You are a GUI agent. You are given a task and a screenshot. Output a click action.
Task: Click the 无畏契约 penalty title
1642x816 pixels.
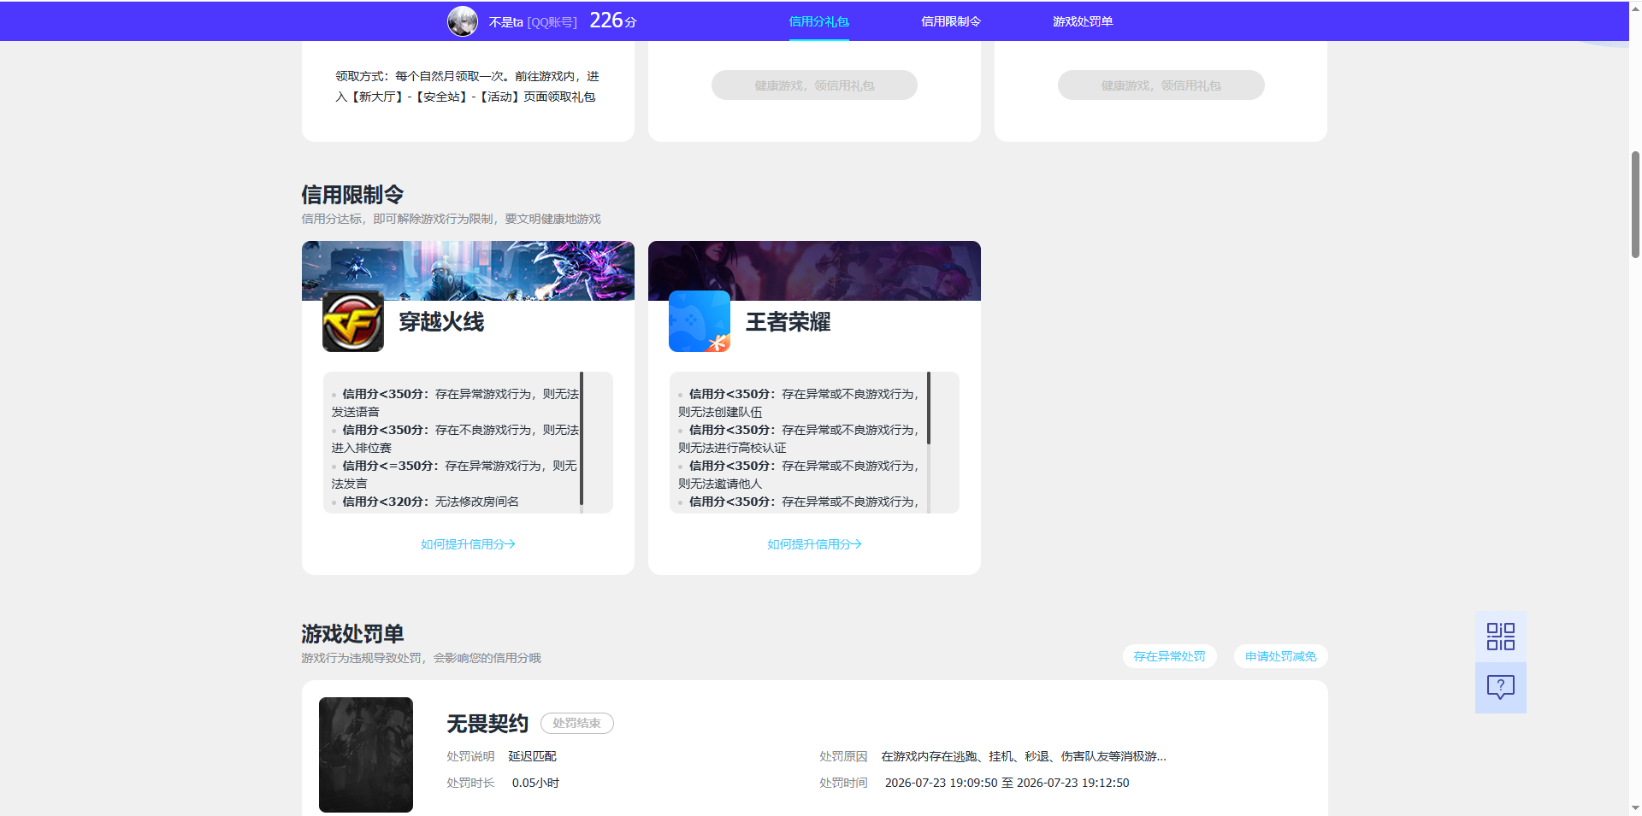click(x=487, y=724)
